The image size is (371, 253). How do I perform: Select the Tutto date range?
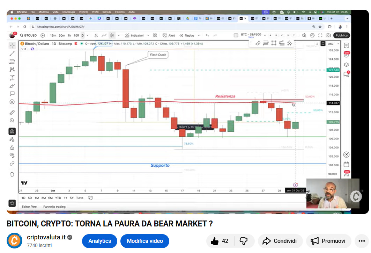[80, 198]
